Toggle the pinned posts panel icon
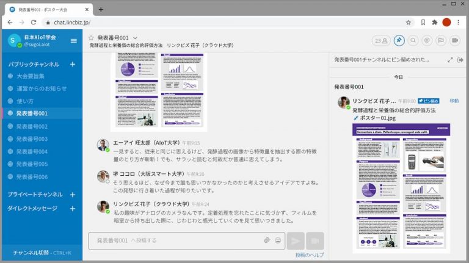Viewport: 469px width, 263px height. point(399,41)
